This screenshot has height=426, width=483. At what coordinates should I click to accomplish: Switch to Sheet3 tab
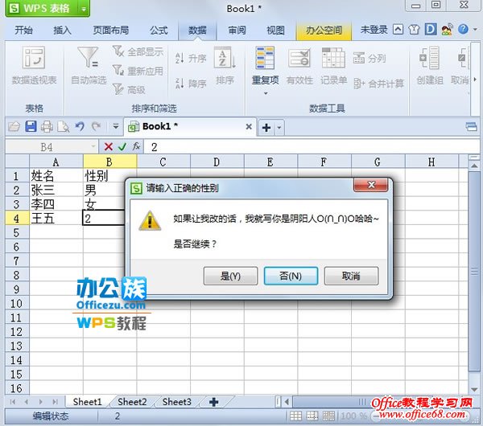177,402
